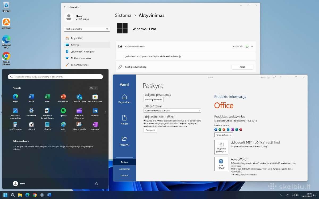This screenshot has width=319, height=199.
Task: Open Mano local account profile in Settings
Action: pyautogui.click(x=77, y=18)
